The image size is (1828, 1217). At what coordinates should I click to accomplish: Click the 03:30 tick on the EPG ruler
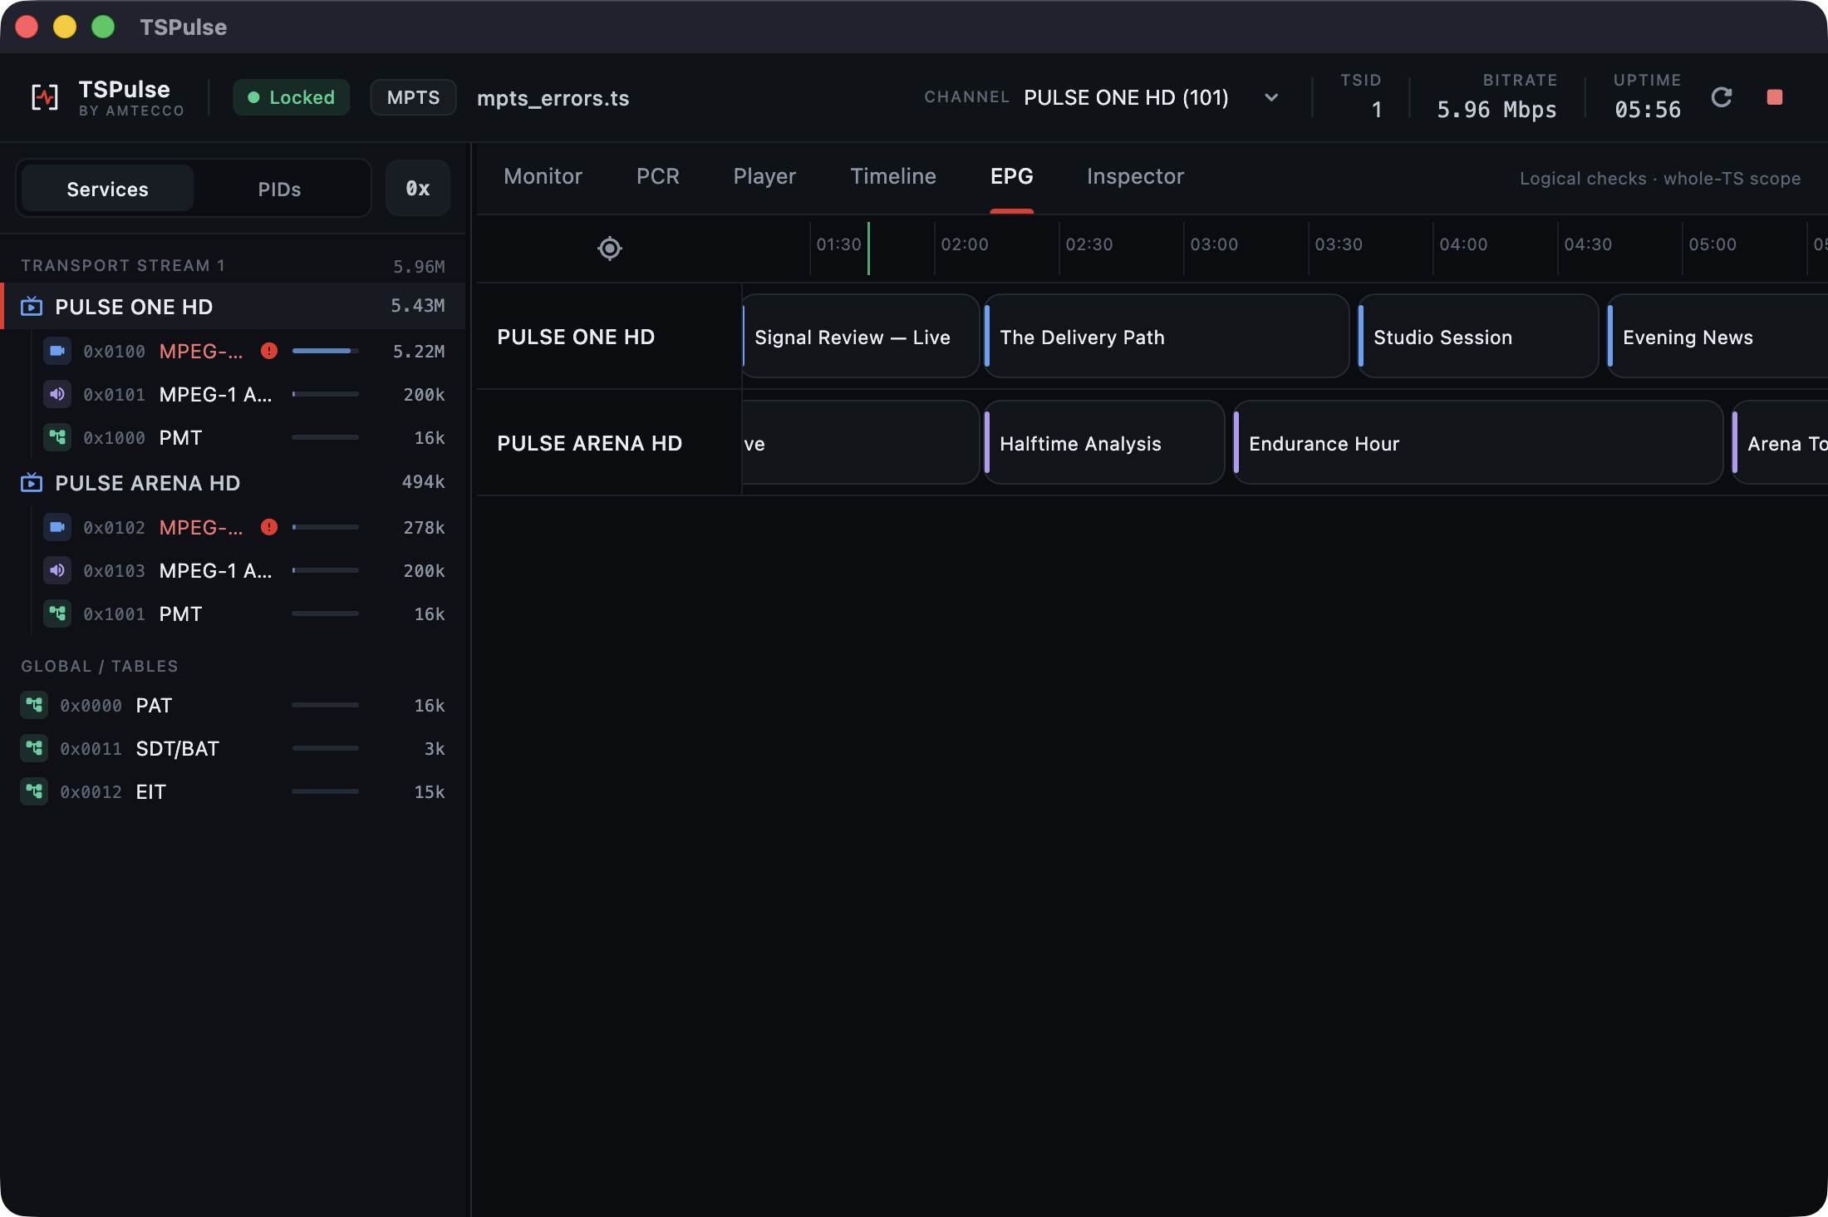(x=1338, y=244)
